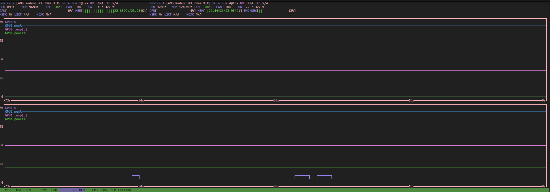Click the 36s time marker on GPU1 graph
Viewport: 550px width, 192px height.
276,186
